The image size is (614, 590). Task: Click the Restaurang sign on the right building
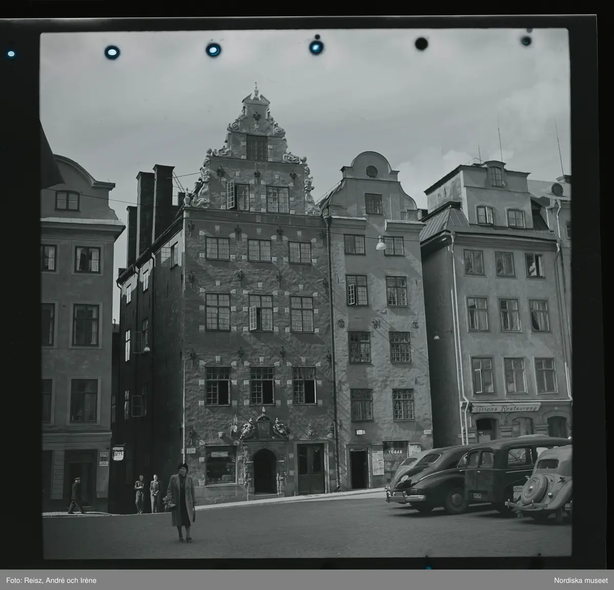[x=505, y=408]
